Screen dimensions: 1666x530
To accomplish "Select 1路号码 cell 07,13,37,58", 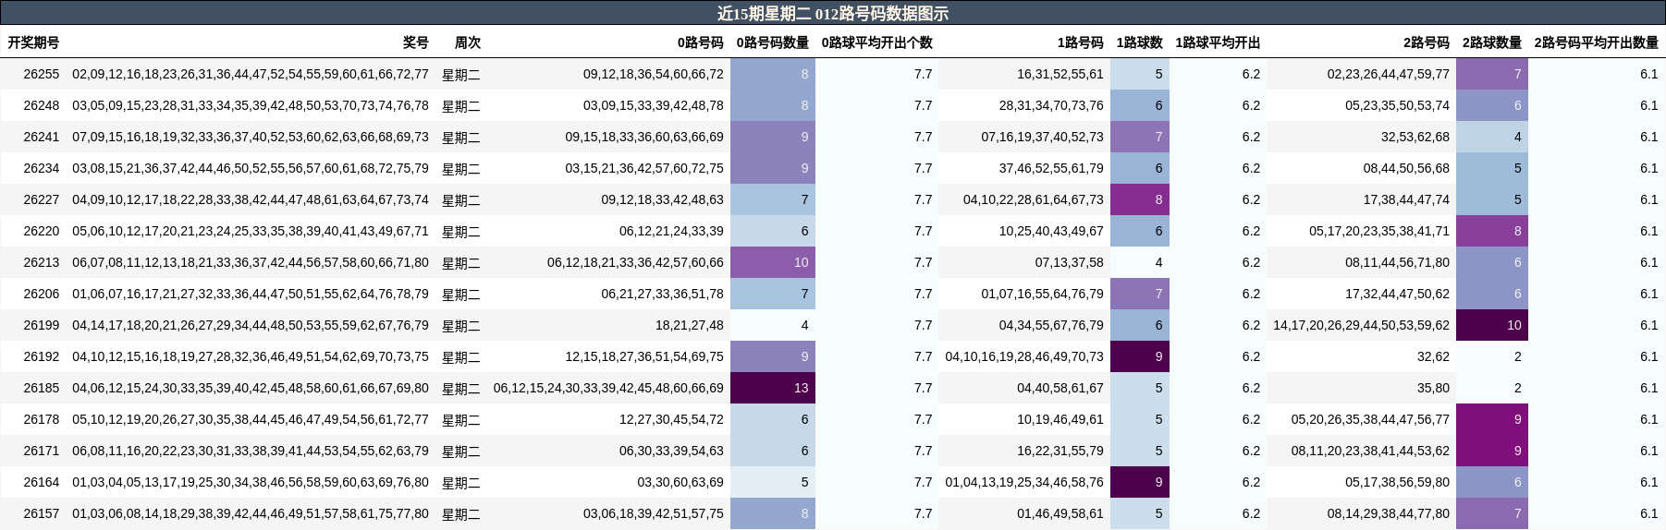I will tap(1070, 262).
